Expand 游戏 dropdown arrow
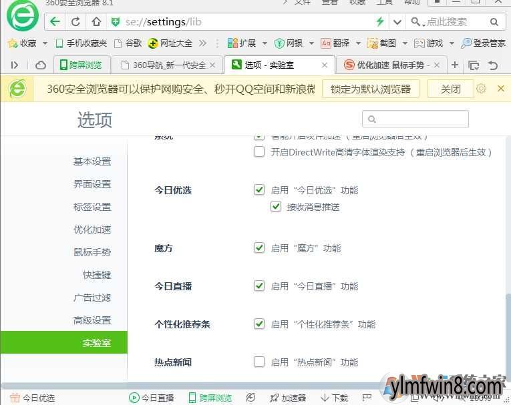 452,43
